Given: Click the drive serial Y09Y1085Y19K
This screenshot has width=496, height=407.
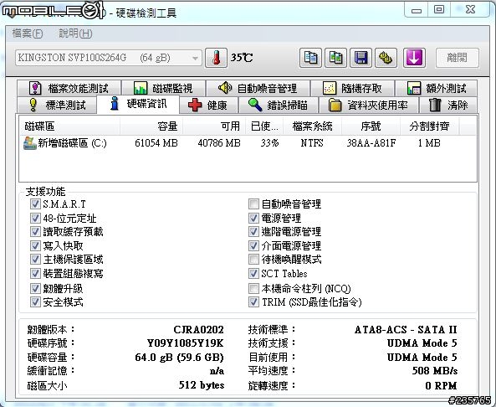Looking at the screenshot, I should coord(186,343).
